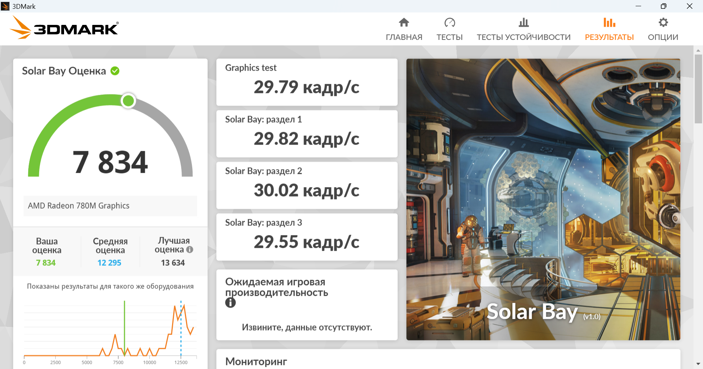Click the Solar Bay Оценка title
This screenshot has width=703, height=369.
(64, 71)
